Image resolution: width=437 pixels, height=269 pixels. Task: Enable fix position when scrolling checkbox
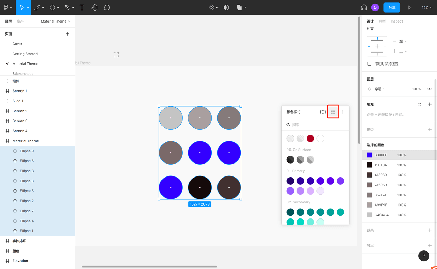click(x=369, y=64)
